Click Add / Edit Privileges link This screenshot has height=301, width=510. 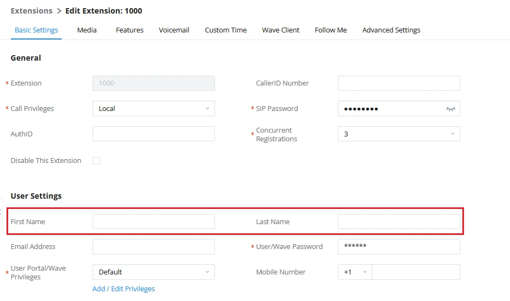pos(123,289)
